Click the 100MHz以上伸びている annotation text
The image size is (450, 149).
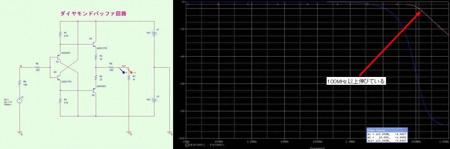pyautogui.click(x=356, y=81)
